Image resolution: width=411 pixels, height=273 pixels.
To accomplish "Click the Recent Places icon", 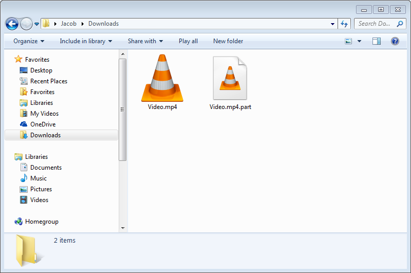I will coord(23,81).
